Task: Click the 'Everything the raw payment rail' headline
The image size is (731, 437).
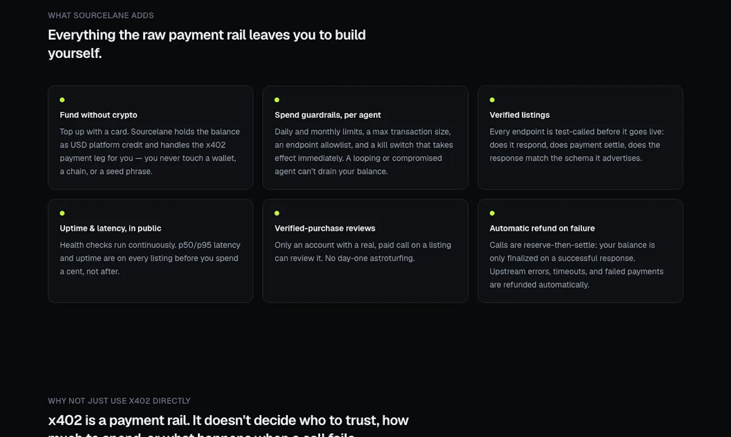Action: (x=207, y=44)
